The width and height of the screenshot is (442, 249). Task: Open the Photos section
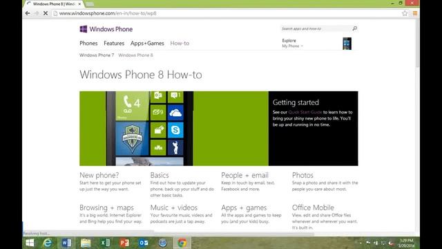[302, 175]
